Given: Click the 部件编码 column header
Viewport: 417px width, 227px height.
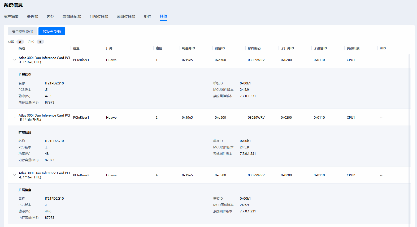Looking at the screenshot, I should click(x=254, y=48).
